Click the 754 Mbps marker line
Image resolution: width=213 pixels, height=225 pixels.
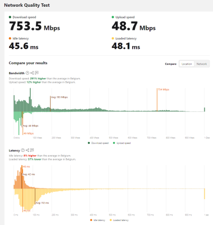[157, 100]
